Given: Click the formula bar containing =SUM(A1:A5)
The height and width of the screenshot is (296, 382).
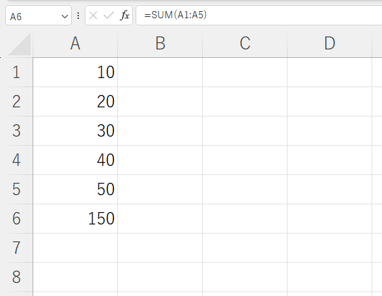Looking at the screenshot, I should coord(259,16).
